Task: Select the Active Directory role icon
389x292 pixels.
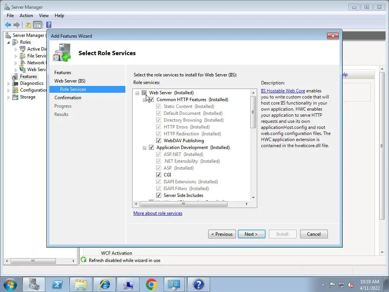Action: coord(22,49)
